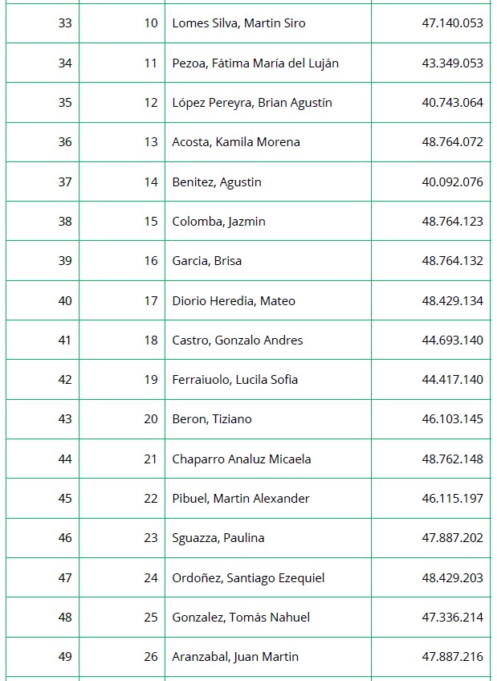Click Ordoñez, Santiago Ezequiel
This screenshot has height=681, width=497.
(248, 578)
